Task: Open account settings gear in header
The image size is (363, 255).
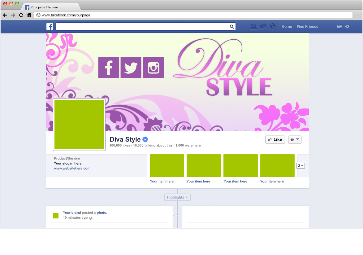Action: [x=347, y=27]
